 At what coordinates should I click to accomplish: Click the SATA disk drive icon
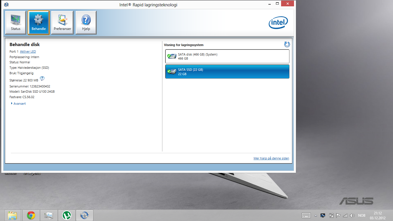coord(172,56)
